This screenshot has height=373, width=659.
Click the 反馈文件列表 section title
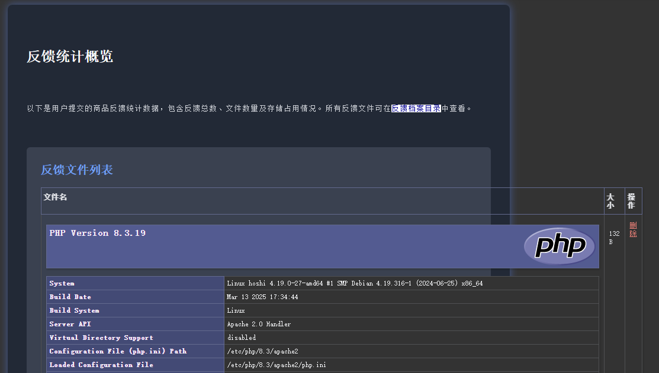tap(77, 170)
